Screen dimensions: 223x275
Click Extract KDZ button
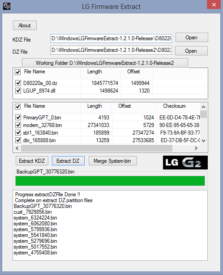[x=32, y=161]
